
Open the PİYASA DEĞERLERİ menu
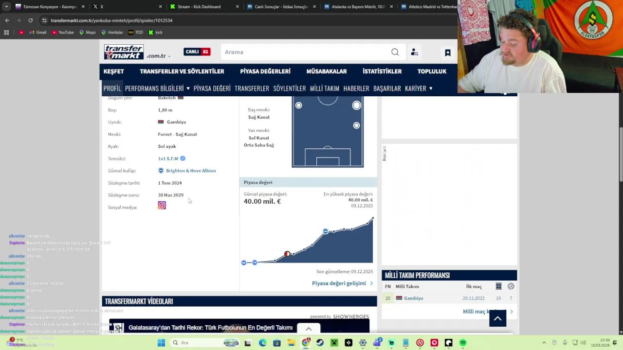point(265,71)
